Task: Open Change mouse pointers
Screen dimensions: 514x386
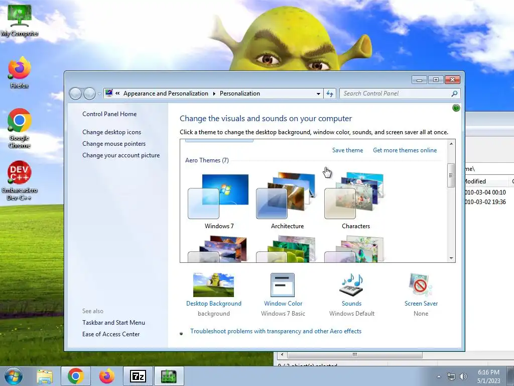Action: [x=114, y=144]
